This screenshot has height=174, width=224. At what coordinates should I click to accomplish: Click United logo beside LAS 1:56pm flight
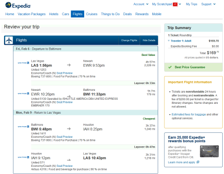click(x=23, y=63)
